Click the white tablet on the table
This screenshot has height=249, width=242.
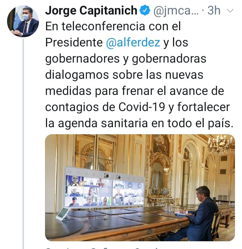click(x=63, y=214)
